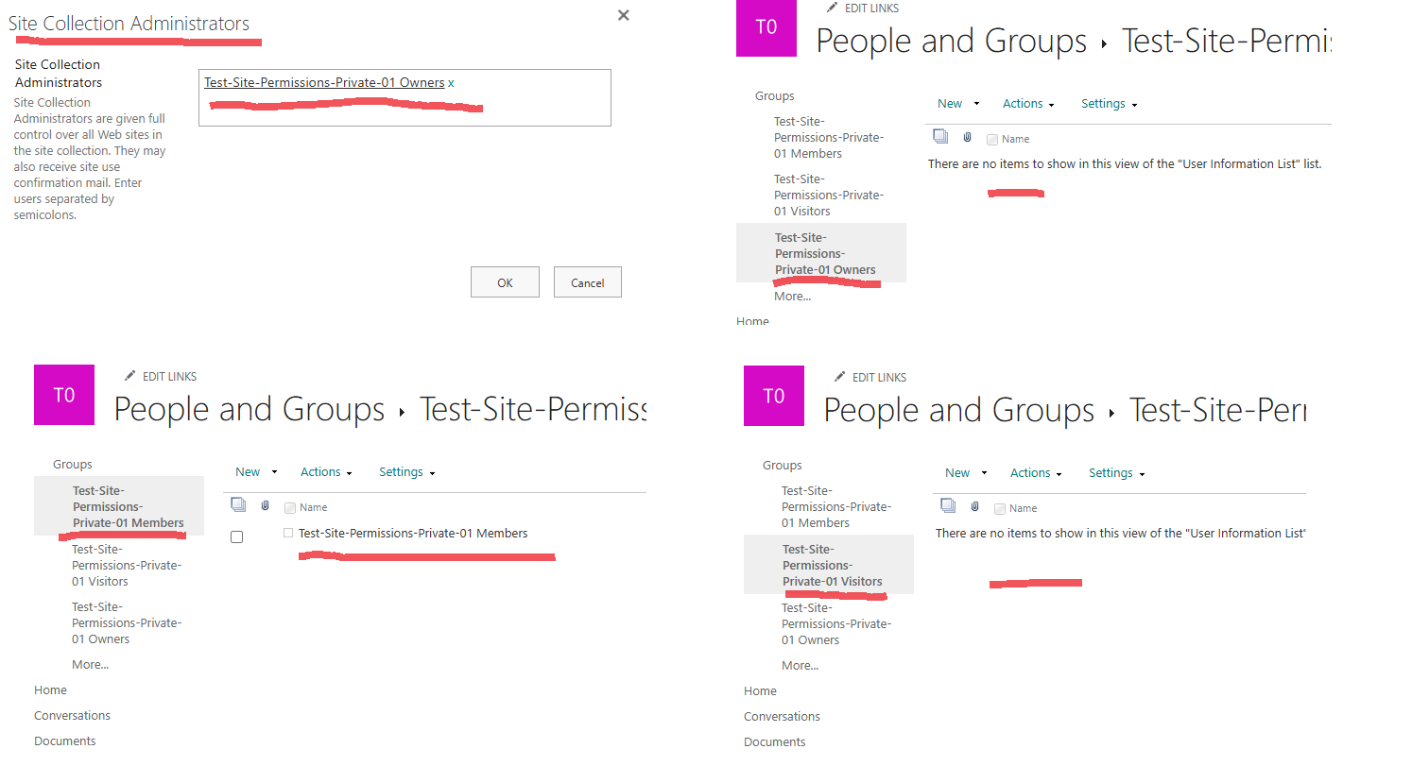Open Visitors group link in the Owners-highlighted view
Image resolution: width=1412 pixels, height=783 pixels.
point(829,195)
